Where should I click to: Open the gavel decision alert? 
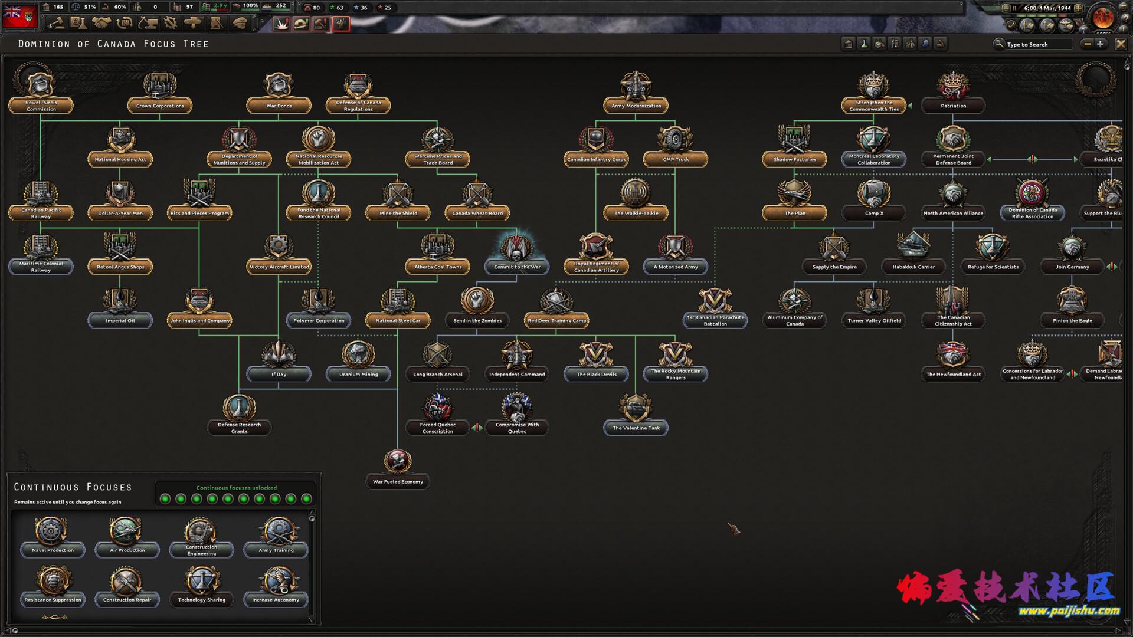(x=320, y=24)
